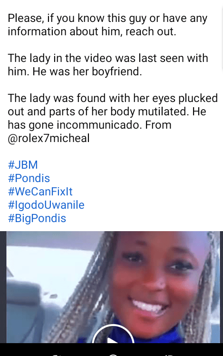The width and height of the screenshot is (223, 356).
Task: Click the 'last seen with him' sentence
Action: [108, 65]
